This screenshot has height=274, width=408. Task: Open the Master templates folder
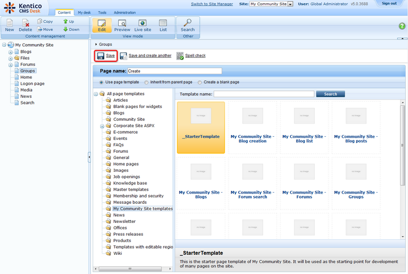(131, 189)
